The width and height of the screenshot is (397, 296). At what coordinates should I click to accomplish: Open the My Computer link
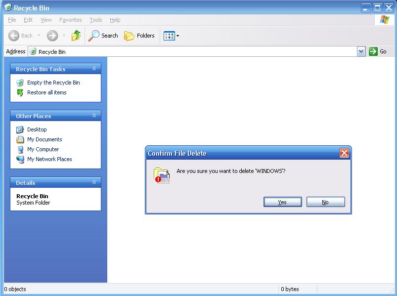pos(43,149)
